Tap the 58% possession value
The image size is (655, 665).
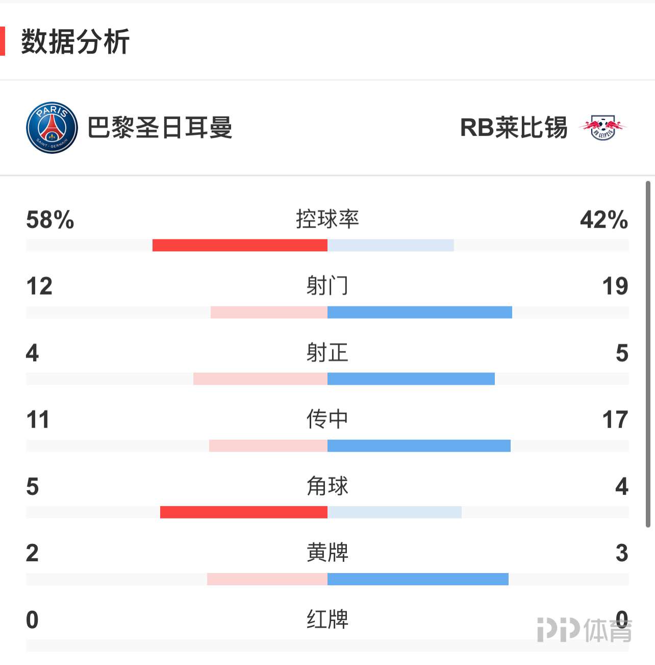click(x=50, y=220)
